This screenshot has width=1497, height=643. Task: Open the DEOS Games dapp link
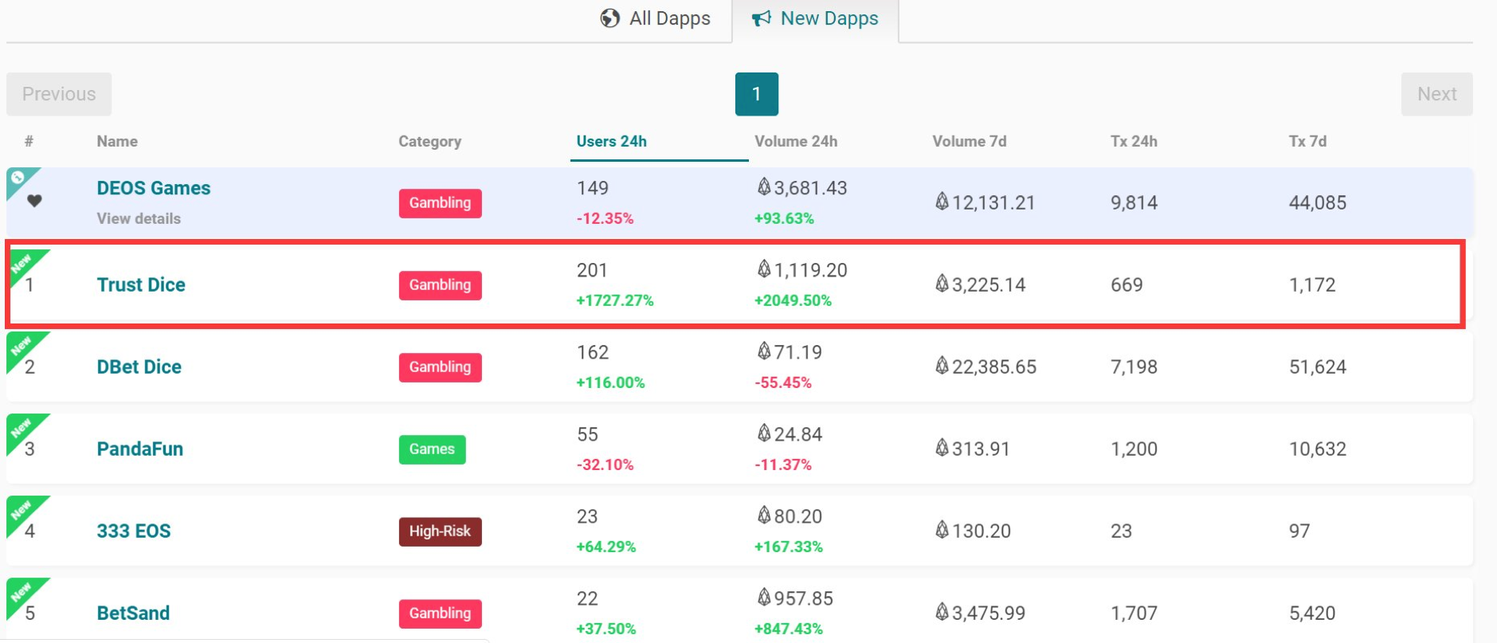154,188
